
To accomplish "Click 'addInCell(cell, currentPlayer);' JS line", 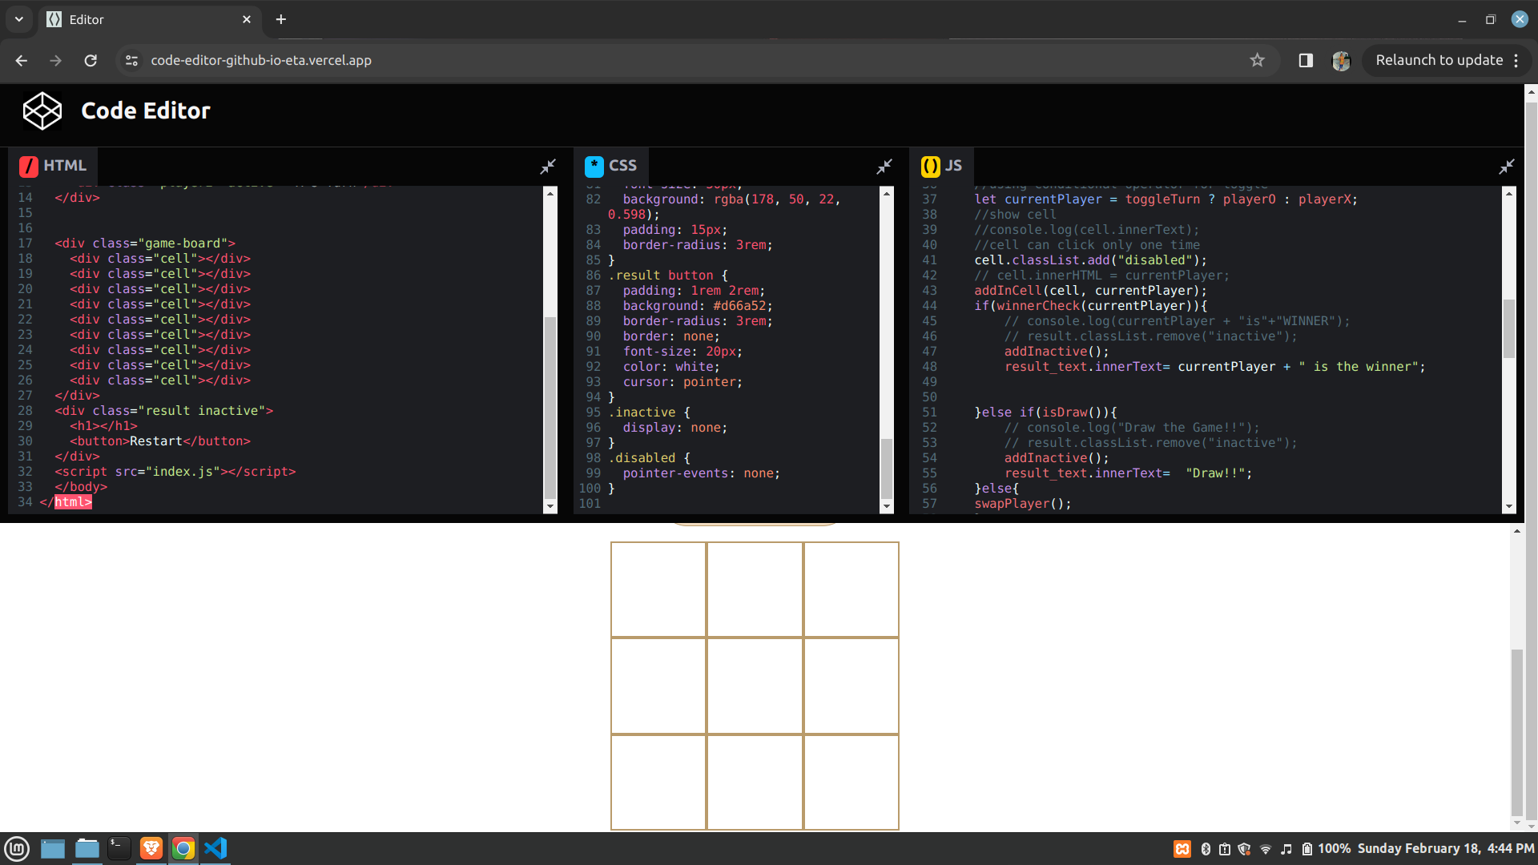I will point(1090,291).
